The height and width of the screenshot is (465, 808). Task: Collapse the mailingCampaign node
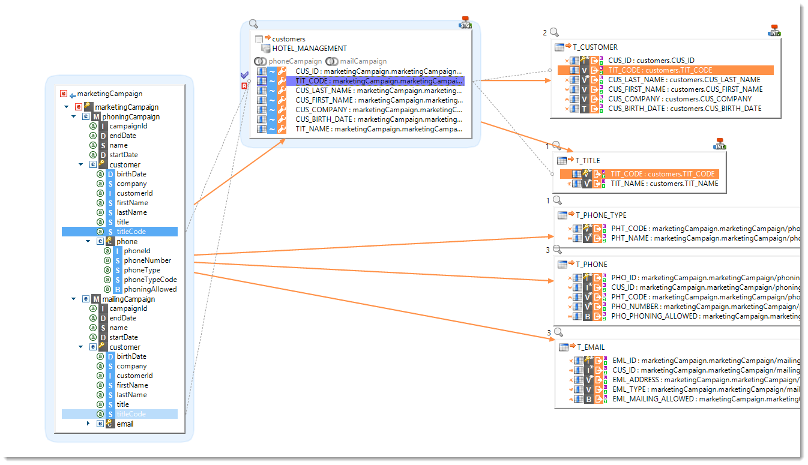point(74,299)
